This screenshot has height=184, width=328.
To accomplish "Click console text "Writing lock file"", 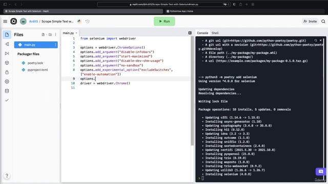I will tap(213, 101).
